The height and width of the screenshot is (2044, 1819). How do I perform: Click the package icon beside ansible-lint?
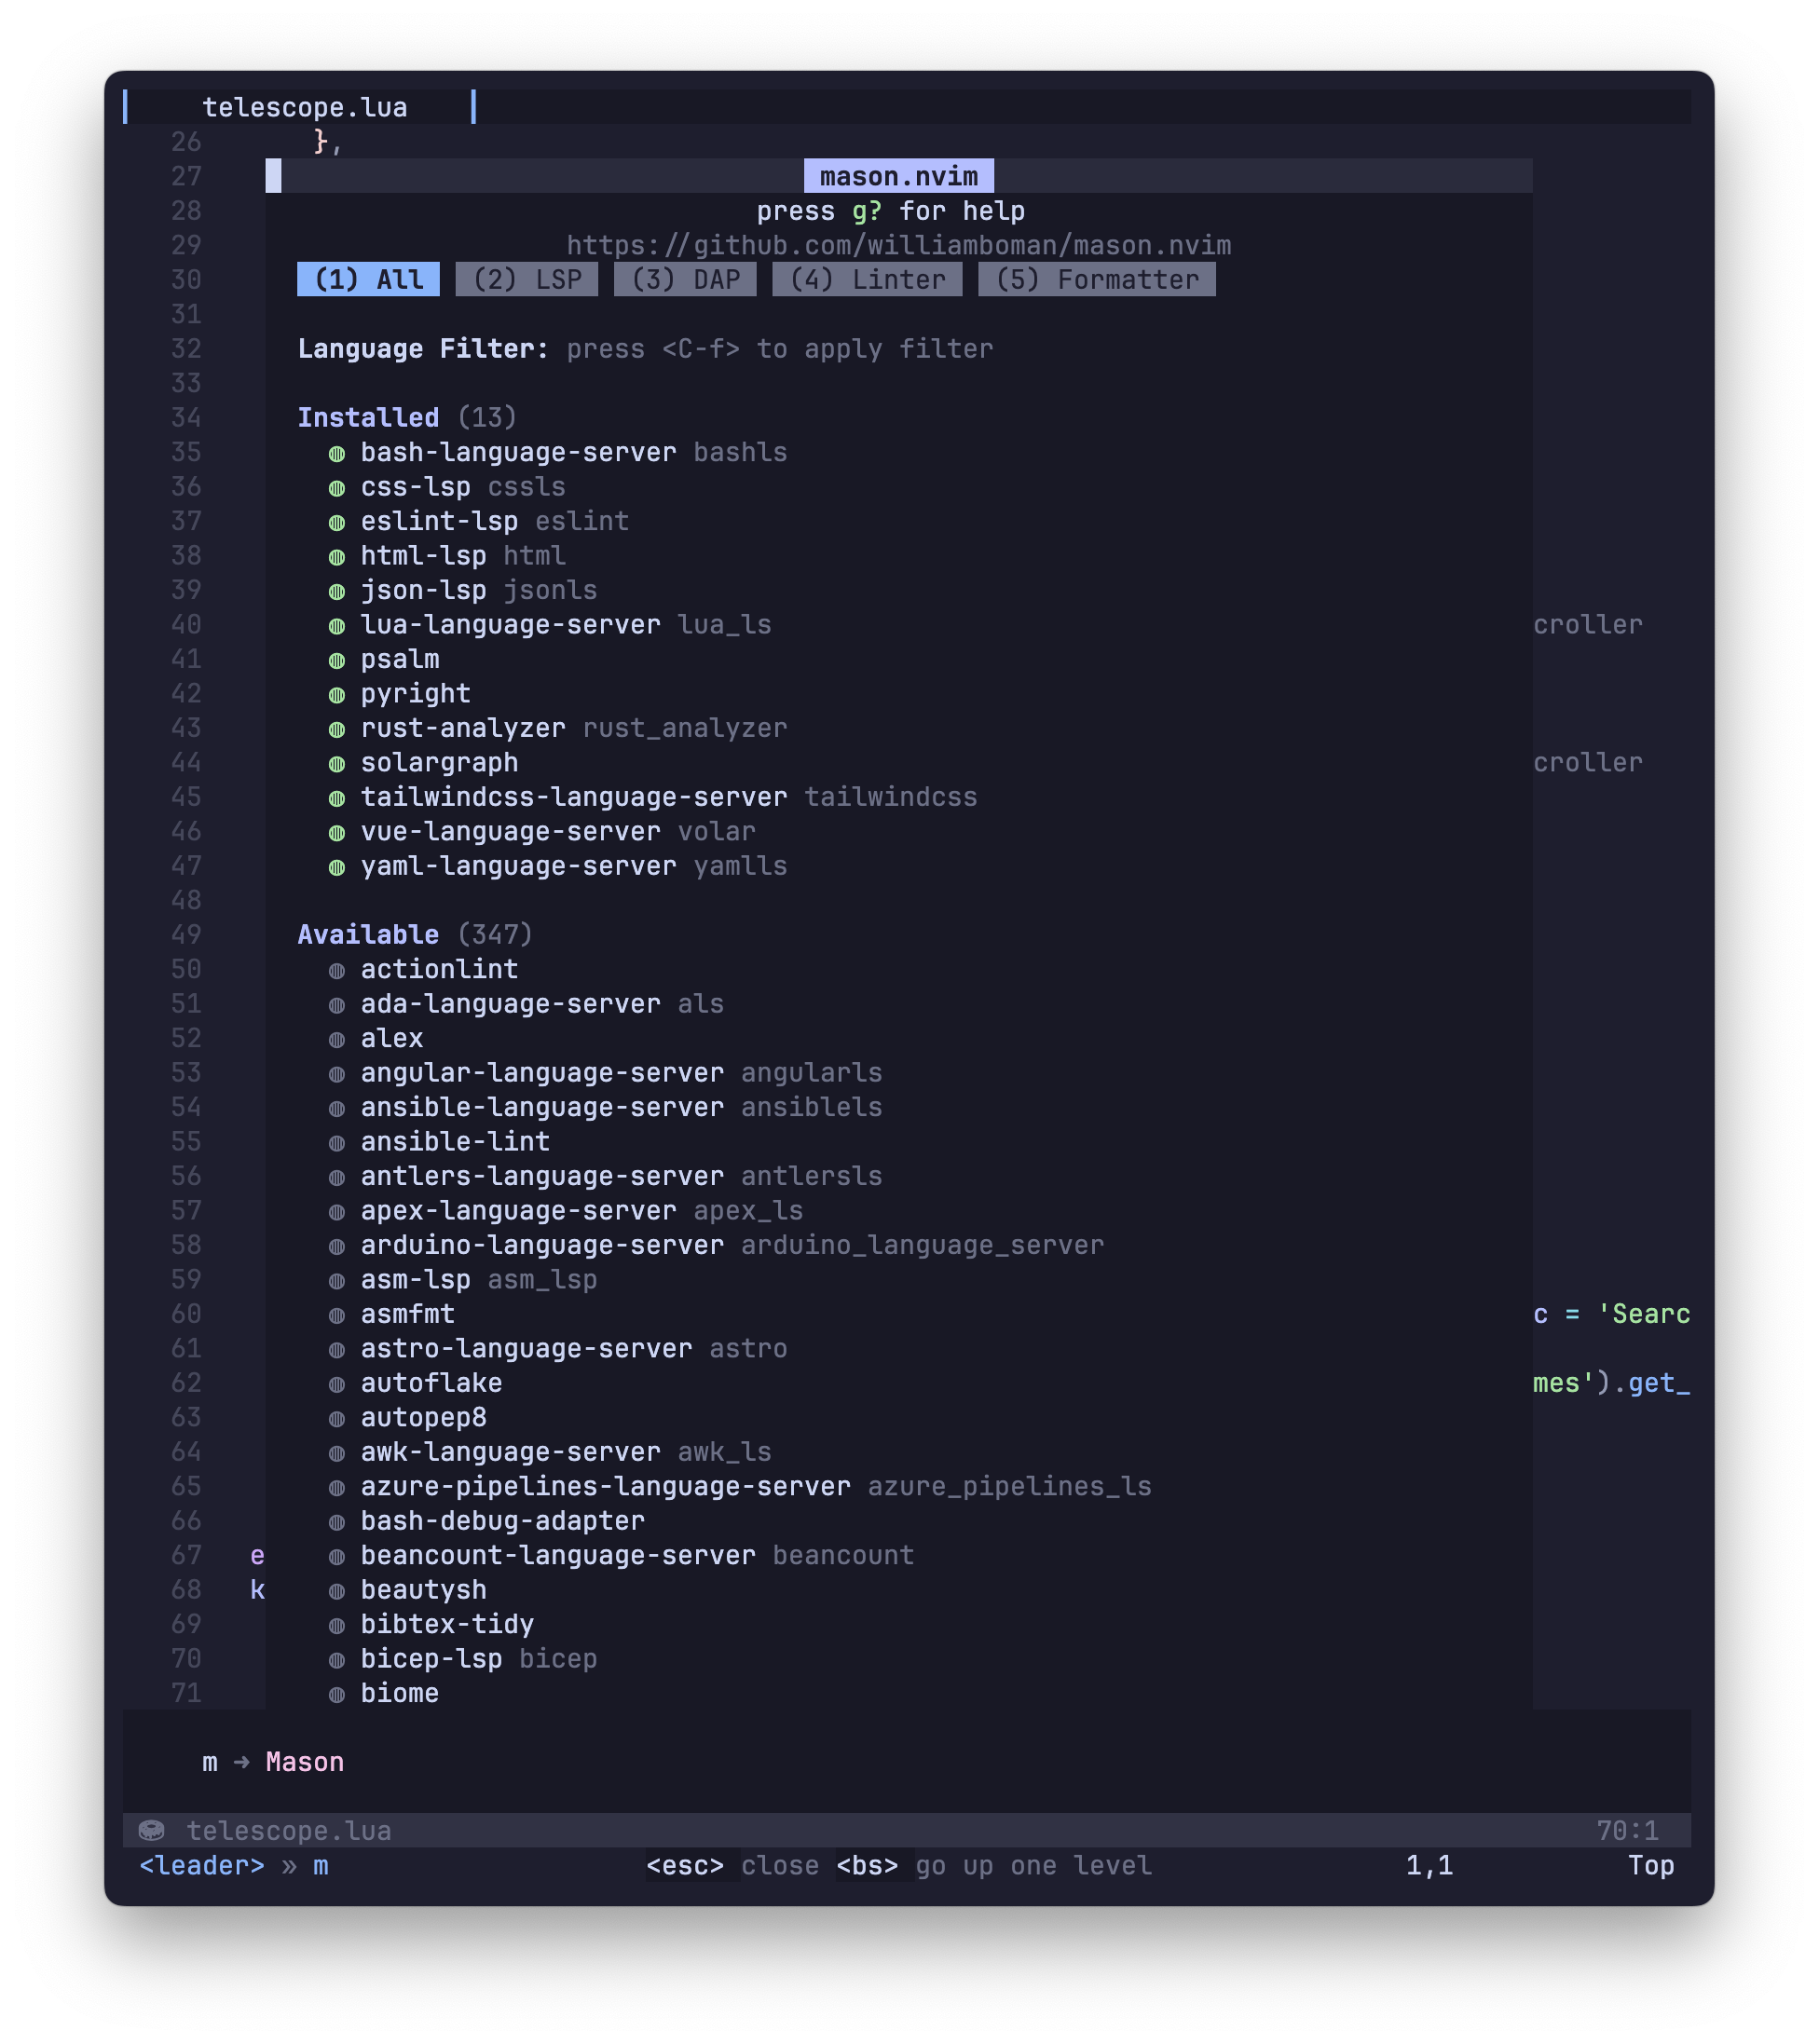pyautogui.click(x=337, y=1143)
